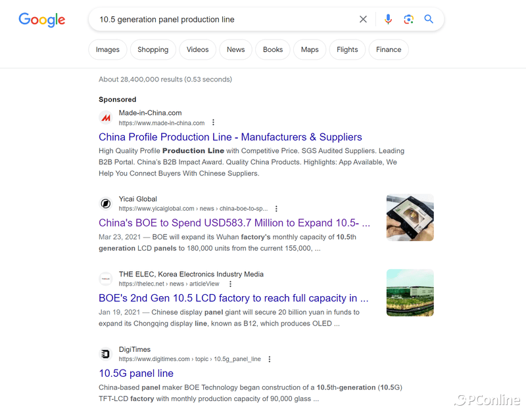Switch to the News filter tab
The image size is (526, 411).
coord(236,50)
